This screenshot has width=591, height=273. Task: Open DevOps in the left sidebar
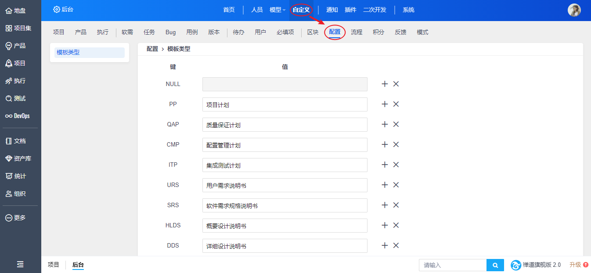click(x=18, y=116)
